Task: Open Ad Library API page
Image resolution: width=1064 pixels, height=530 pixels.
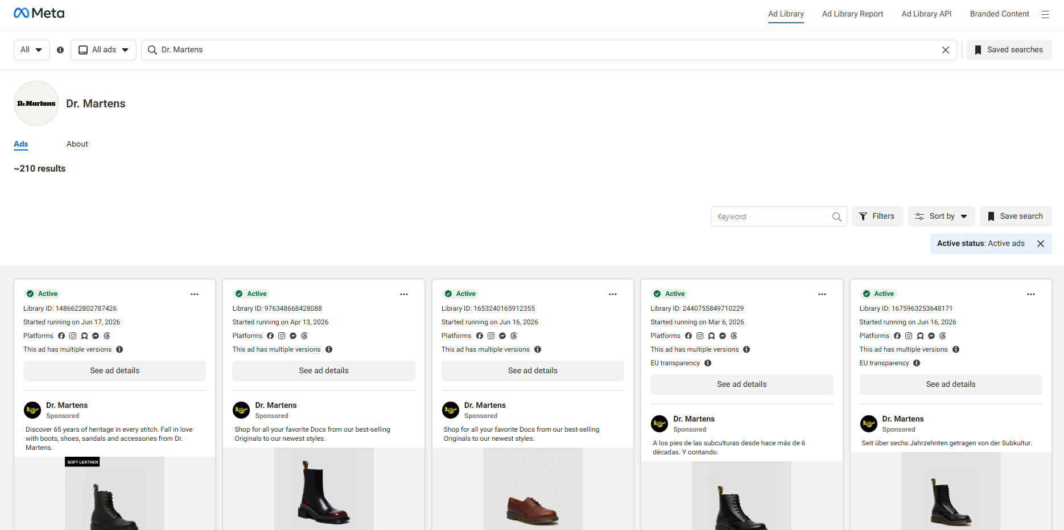Action: (926, 14)
